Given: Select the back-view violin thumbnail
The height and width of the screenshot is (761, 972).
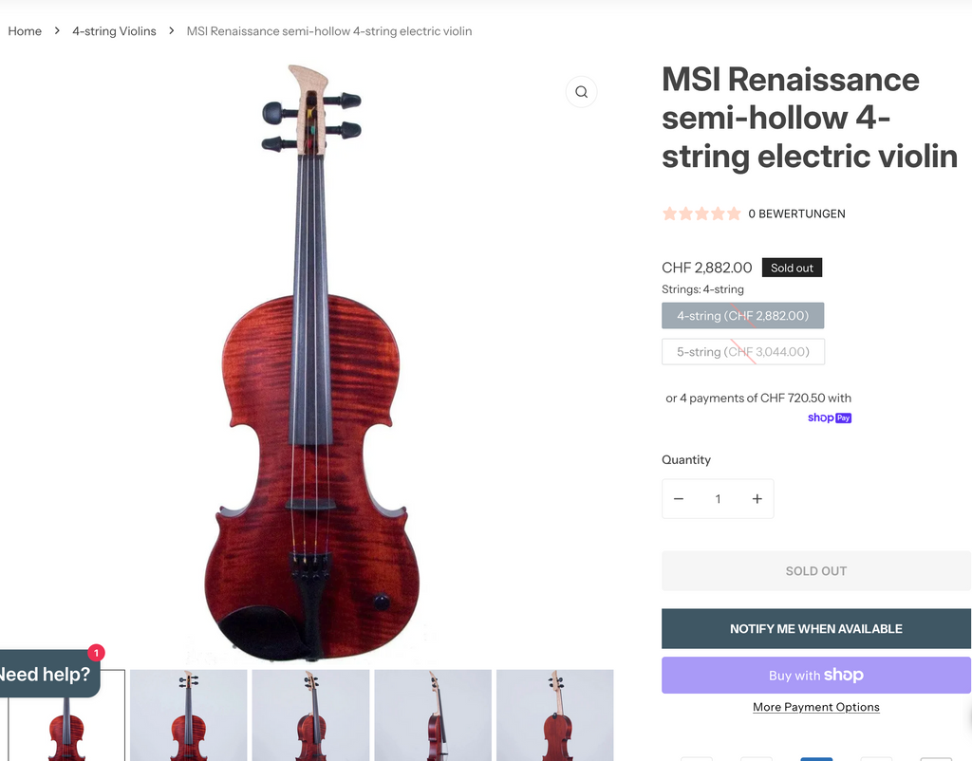Looking at the screenshot, I should point(554,715).
